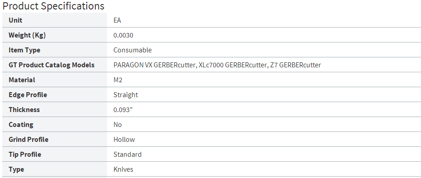This screenshot has width=421, height=178.
Task: Select the Edge Profile label
Action: click(28, 95)
